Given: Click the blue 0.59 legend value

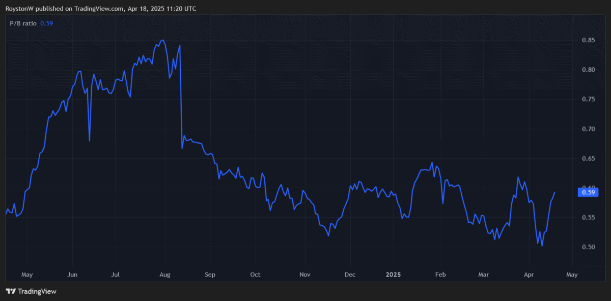Looking at the screenshot, I should pos(47,23).
